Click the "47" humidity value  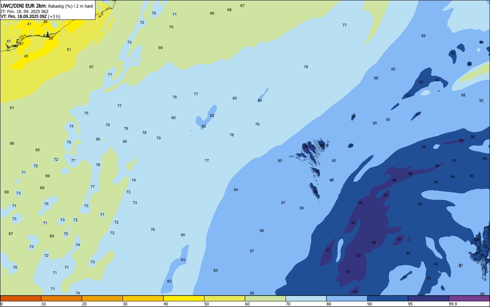pos(21,44)
